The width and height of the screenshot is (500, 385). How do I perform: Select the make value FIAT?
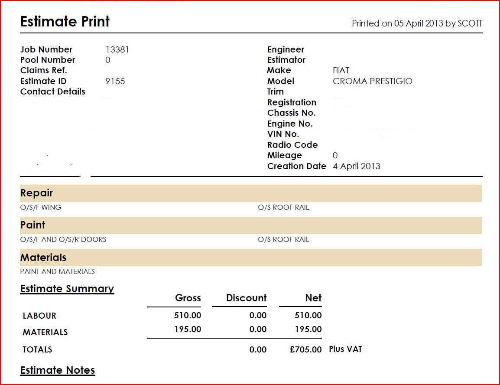[x=341, y=71]
